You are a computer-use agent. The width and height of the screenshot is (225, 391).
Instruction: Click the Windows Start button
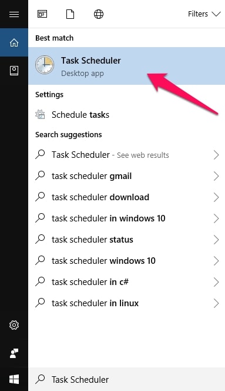(x=14, y=380)
